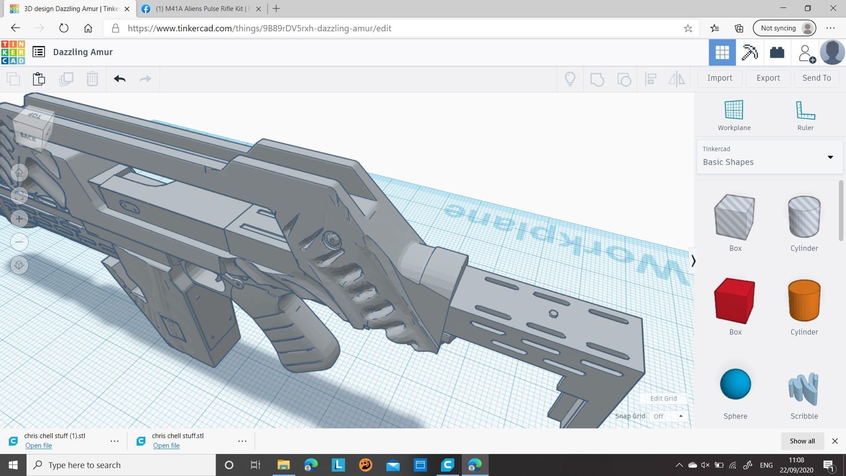Viewport: 846px width, 476px height.
Task: Open file chris chell stuff.stl
Action: [x=166, y=446]
